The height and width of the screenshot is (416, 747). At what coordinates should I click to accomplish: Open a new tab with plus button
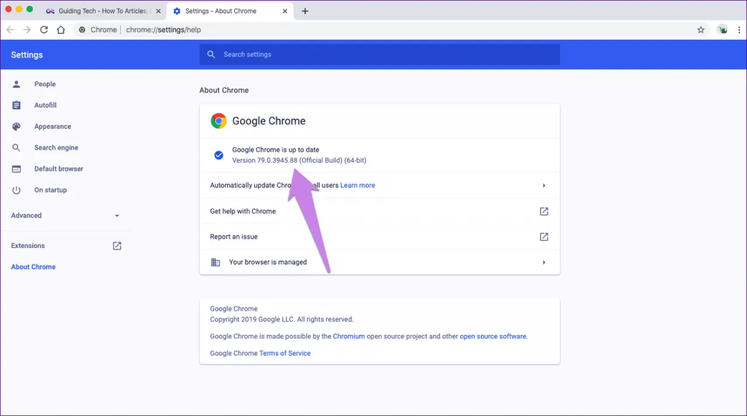click(305, 11)
